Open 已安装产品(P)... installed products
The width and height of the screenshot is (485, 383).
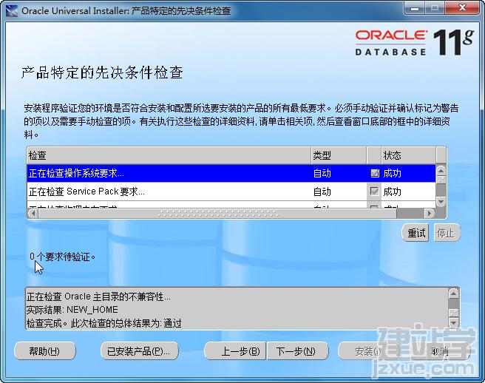pyautogui.click(x=139, y=351)
